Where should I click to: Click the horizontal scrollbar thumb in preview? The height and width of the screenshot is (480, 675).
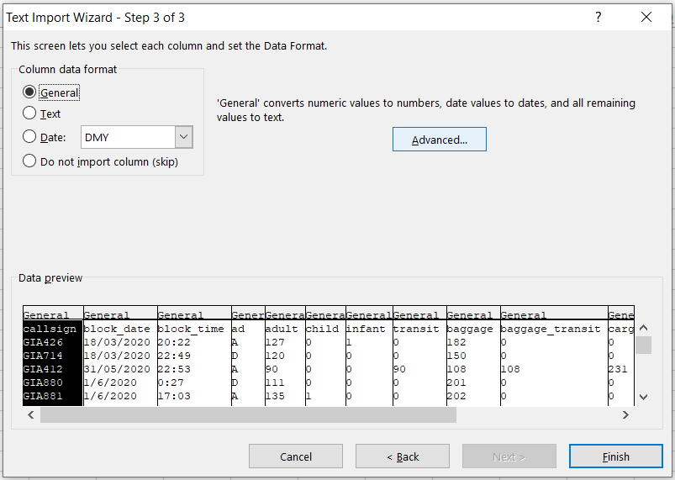248,415
